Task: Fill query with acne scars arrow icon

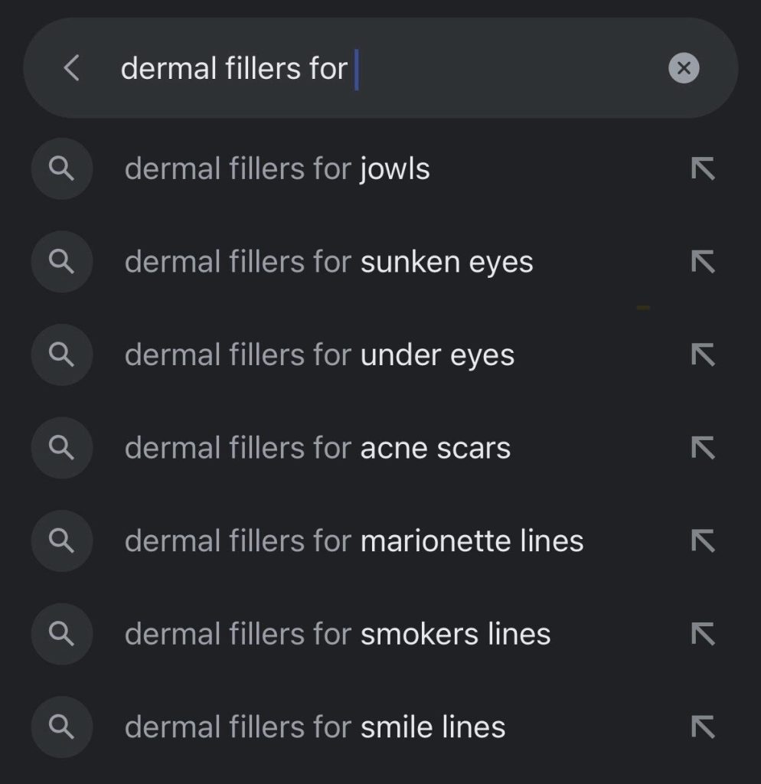Action: (x=702, y=448)
